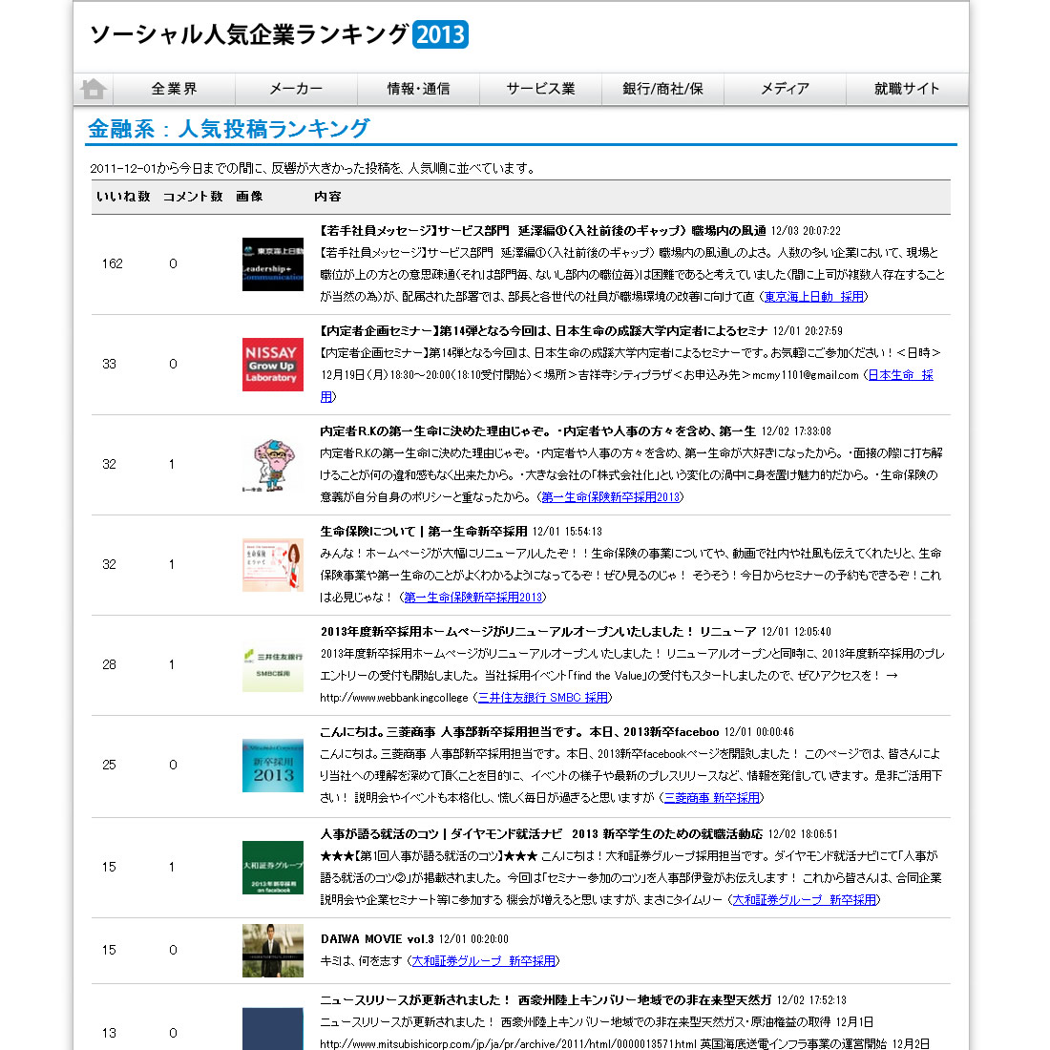Open the サービス業 category

pyautogui.click(x=540, y=89)
